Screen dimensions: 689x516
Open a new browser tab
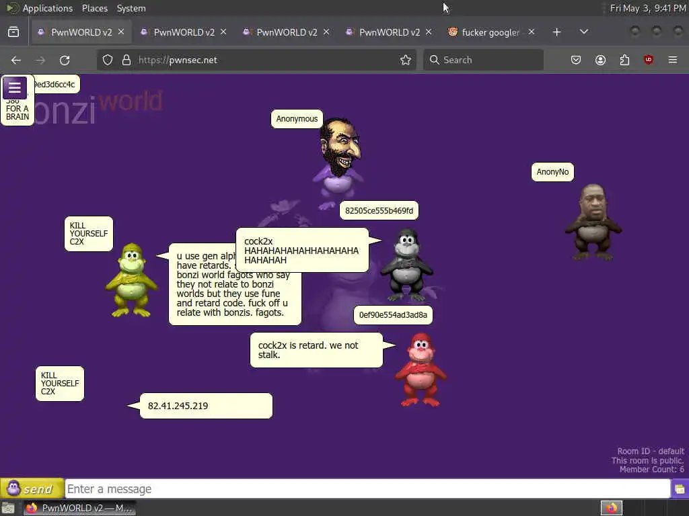[556, 32]
